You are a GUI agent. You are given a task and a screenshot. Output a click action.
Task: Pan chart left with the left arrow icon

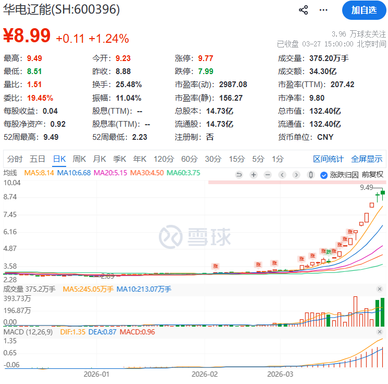click(x=282, y=175)
